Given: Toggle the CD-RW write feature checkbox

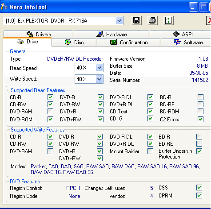Looking at the screenshot, I should [x=50, y=143].
